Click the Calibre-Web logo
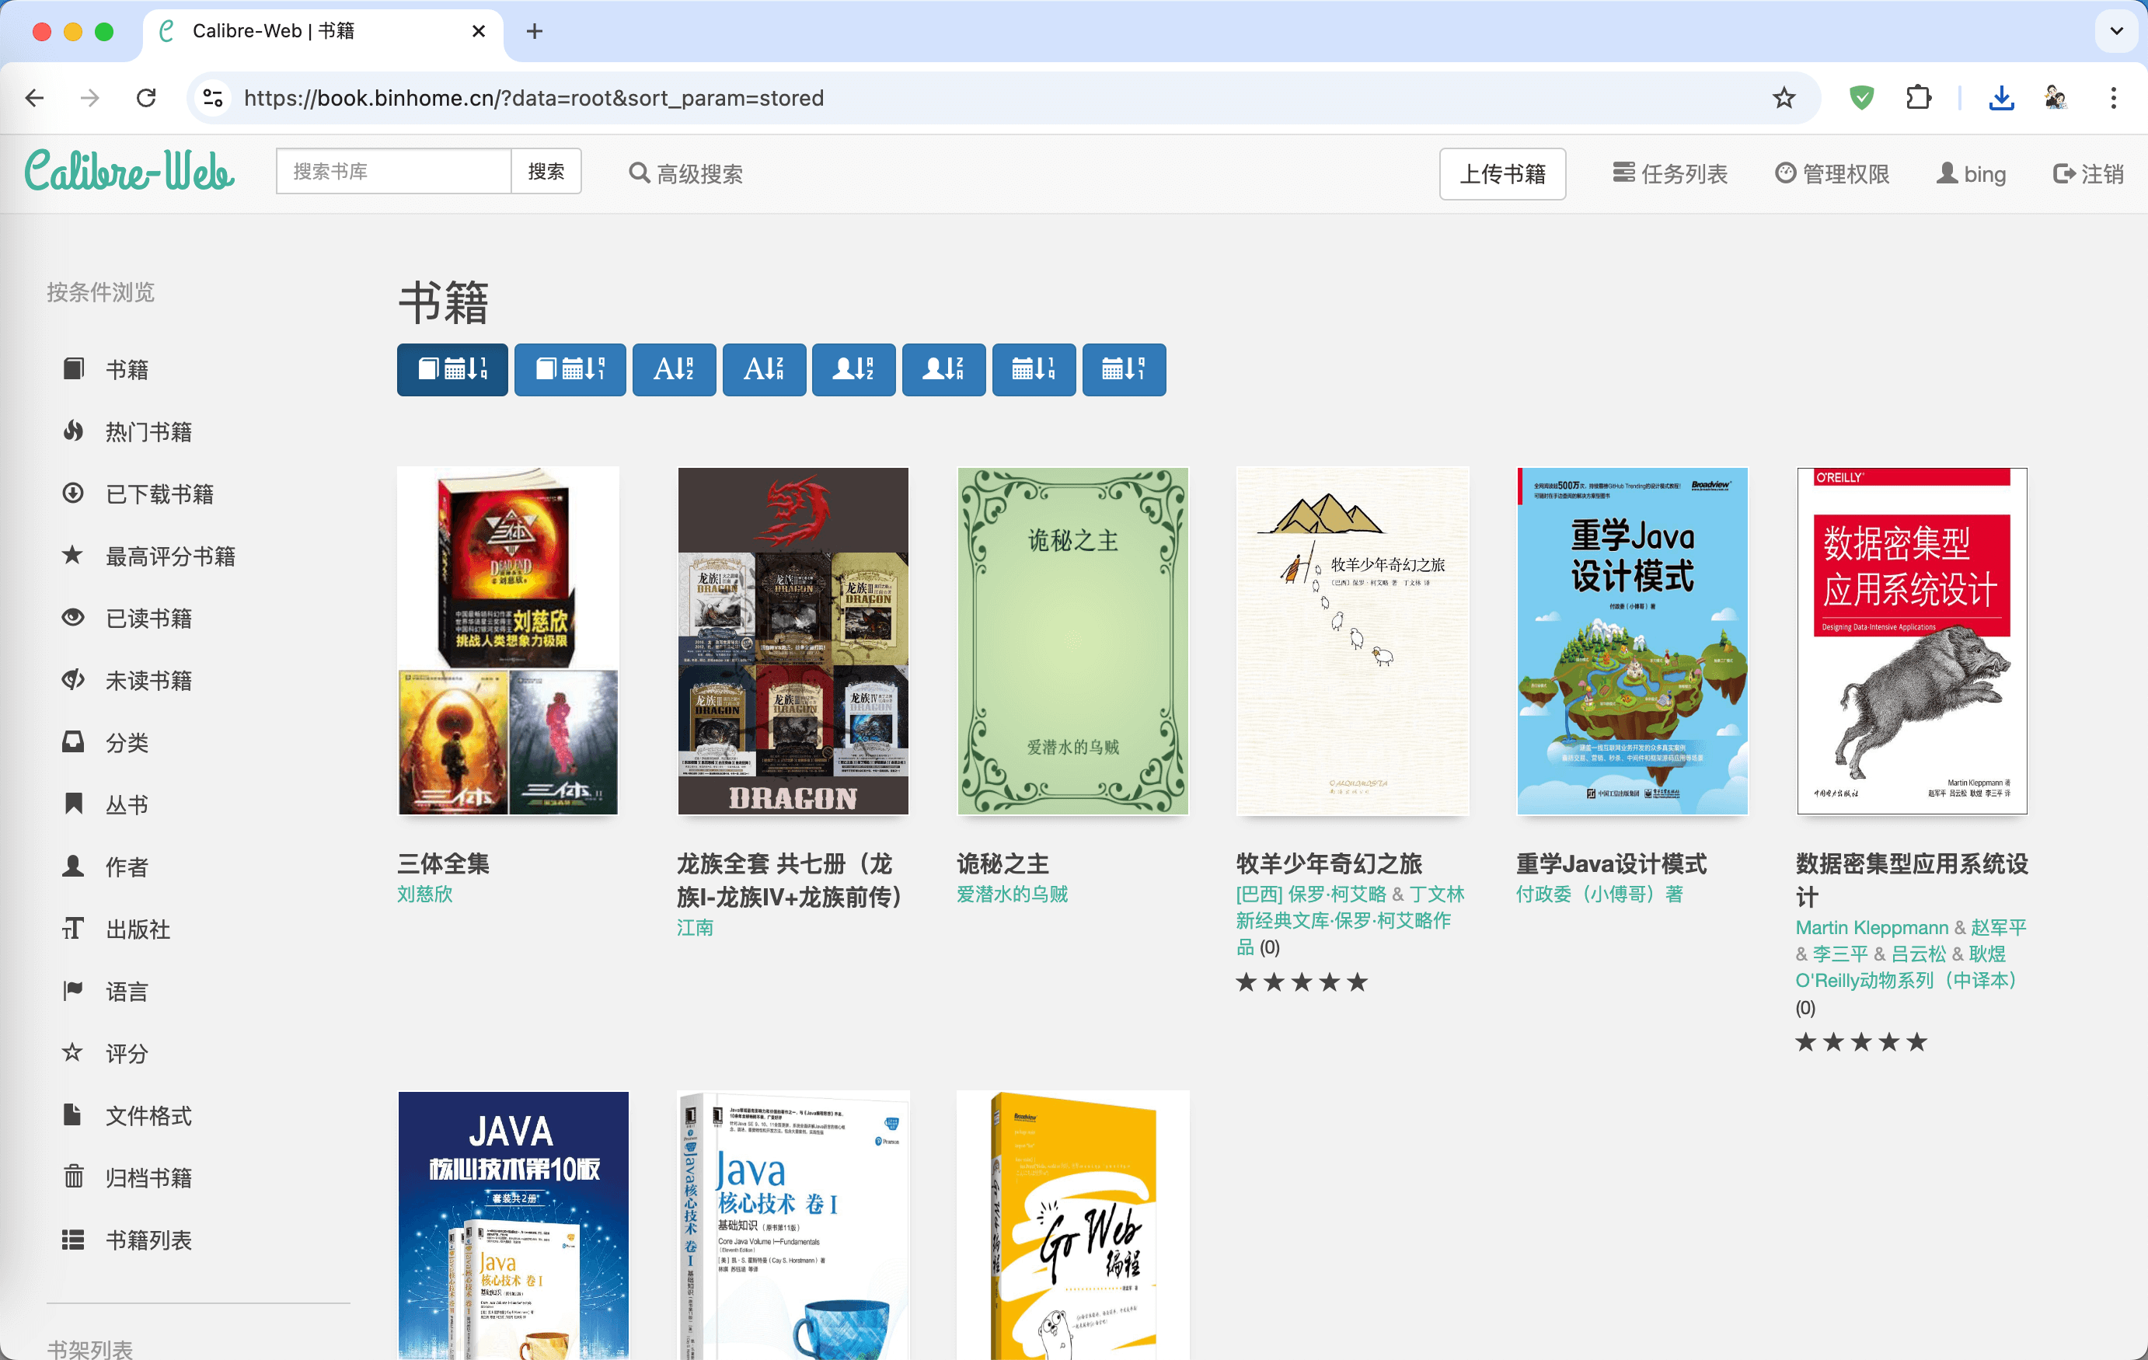 point(129,171)
